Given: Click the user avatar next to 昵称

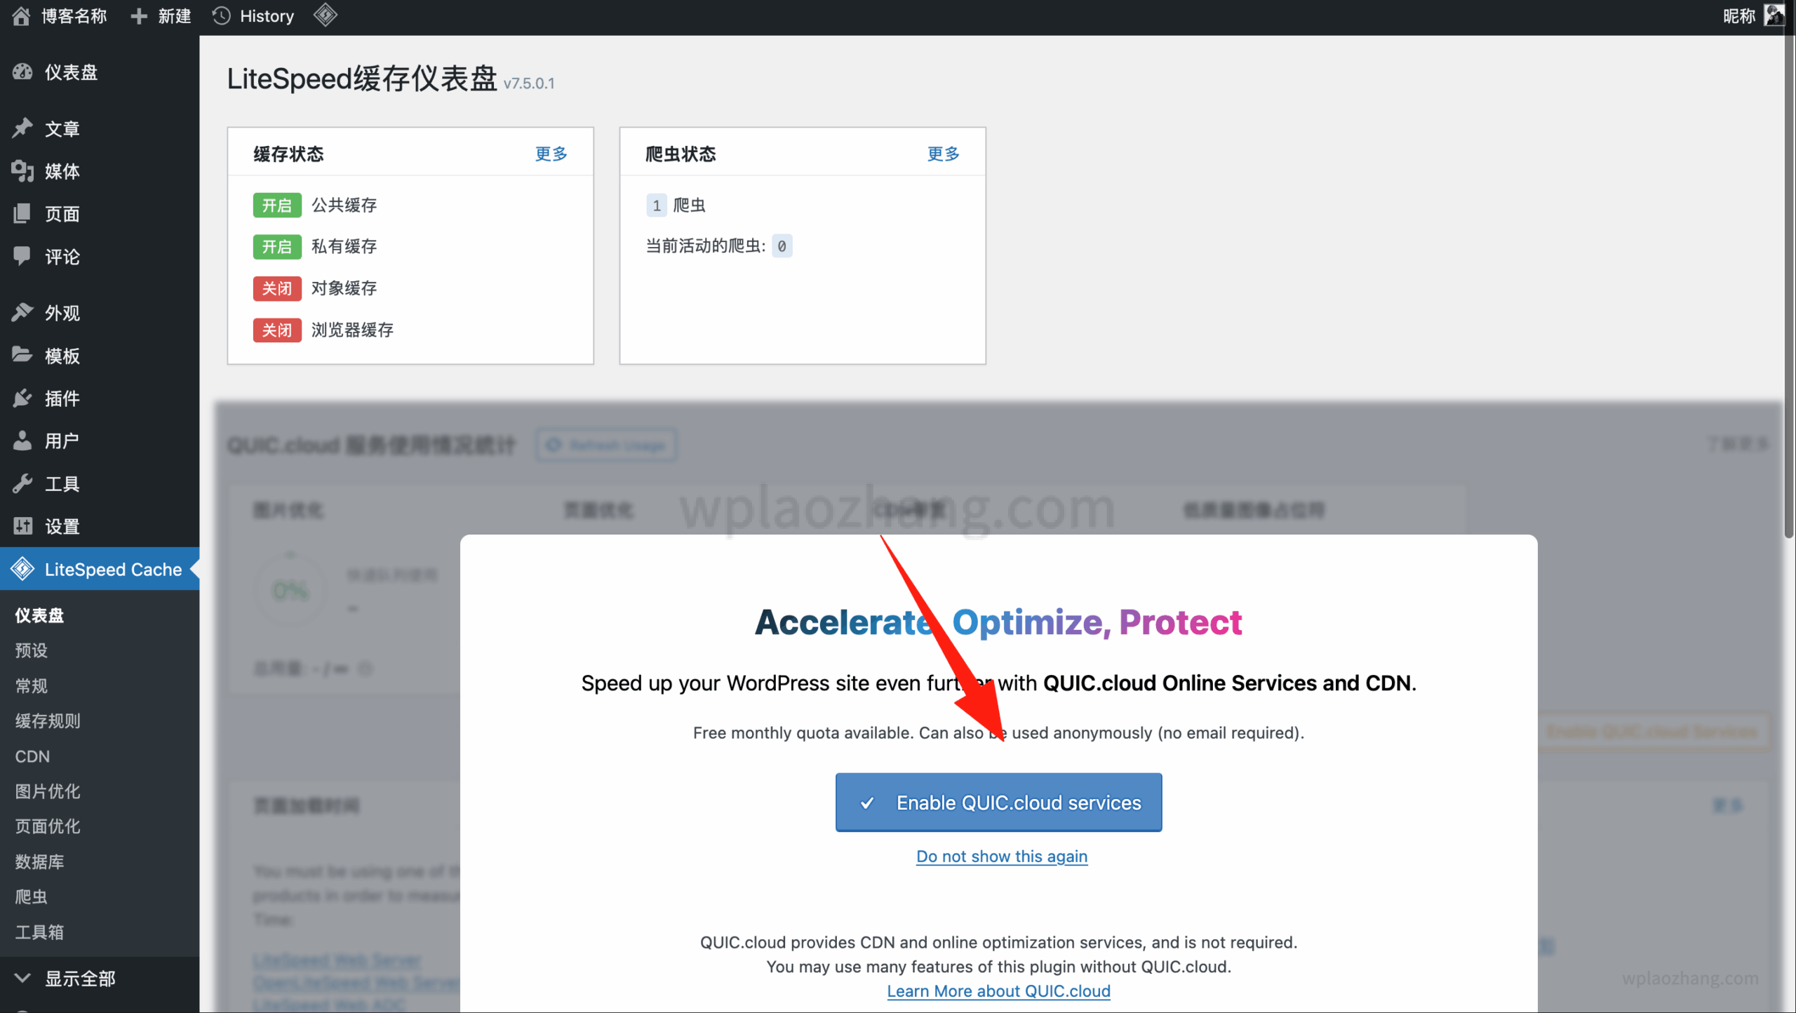Looking at the screenshot, I should click(x=1774, y=15).
